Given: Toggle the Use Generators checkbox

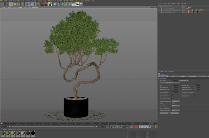Looking at the screenshot, I should [x=172, y=97].
